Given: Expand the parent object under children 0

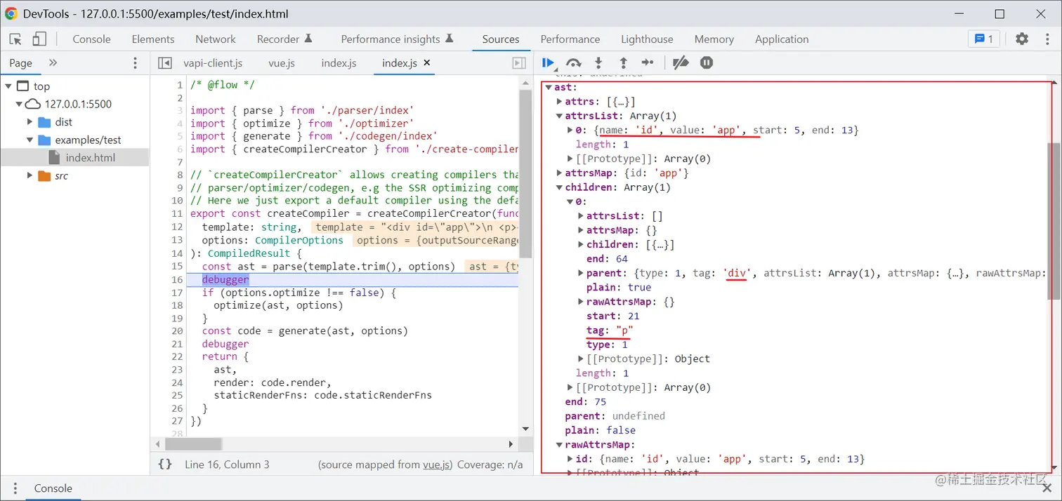Looking at the screenshot, I should (581, 273).
